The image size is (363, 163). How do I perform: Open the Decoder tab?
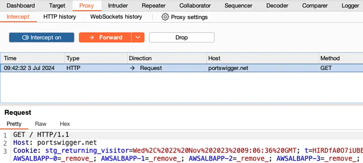point(277,6)
